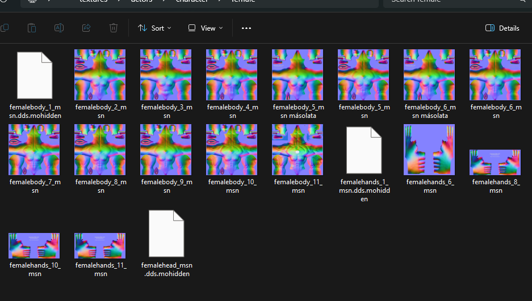532x301 pixels.
Task: Click file name femalebody_11_msn
Action: [298, 186]
